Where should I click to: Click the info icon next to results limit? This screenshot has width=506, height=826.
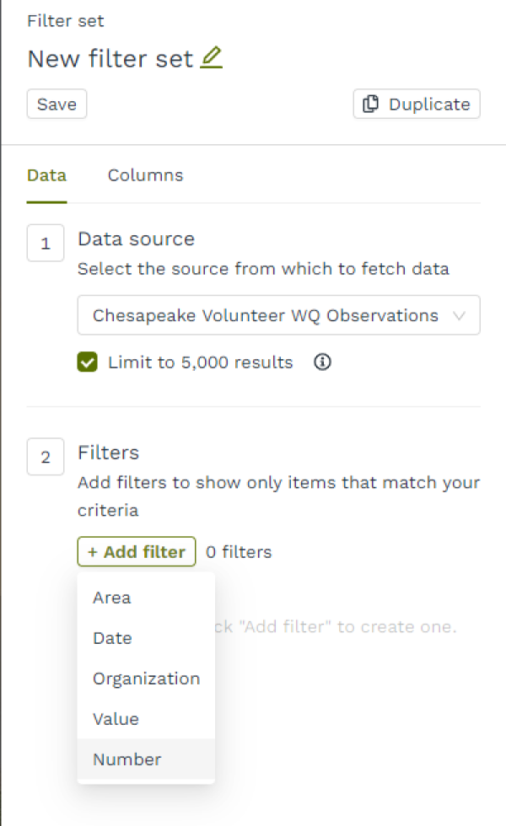pos(321,362)
